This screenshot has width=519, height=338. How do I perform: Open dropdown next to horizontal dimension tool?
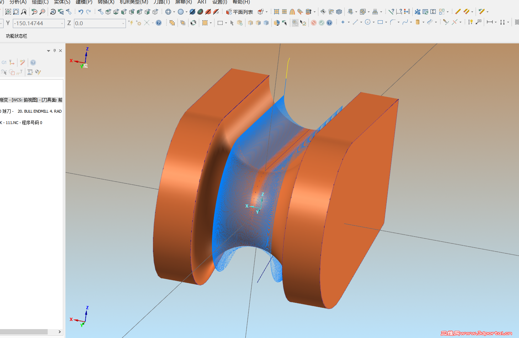[x=496, y=22]
